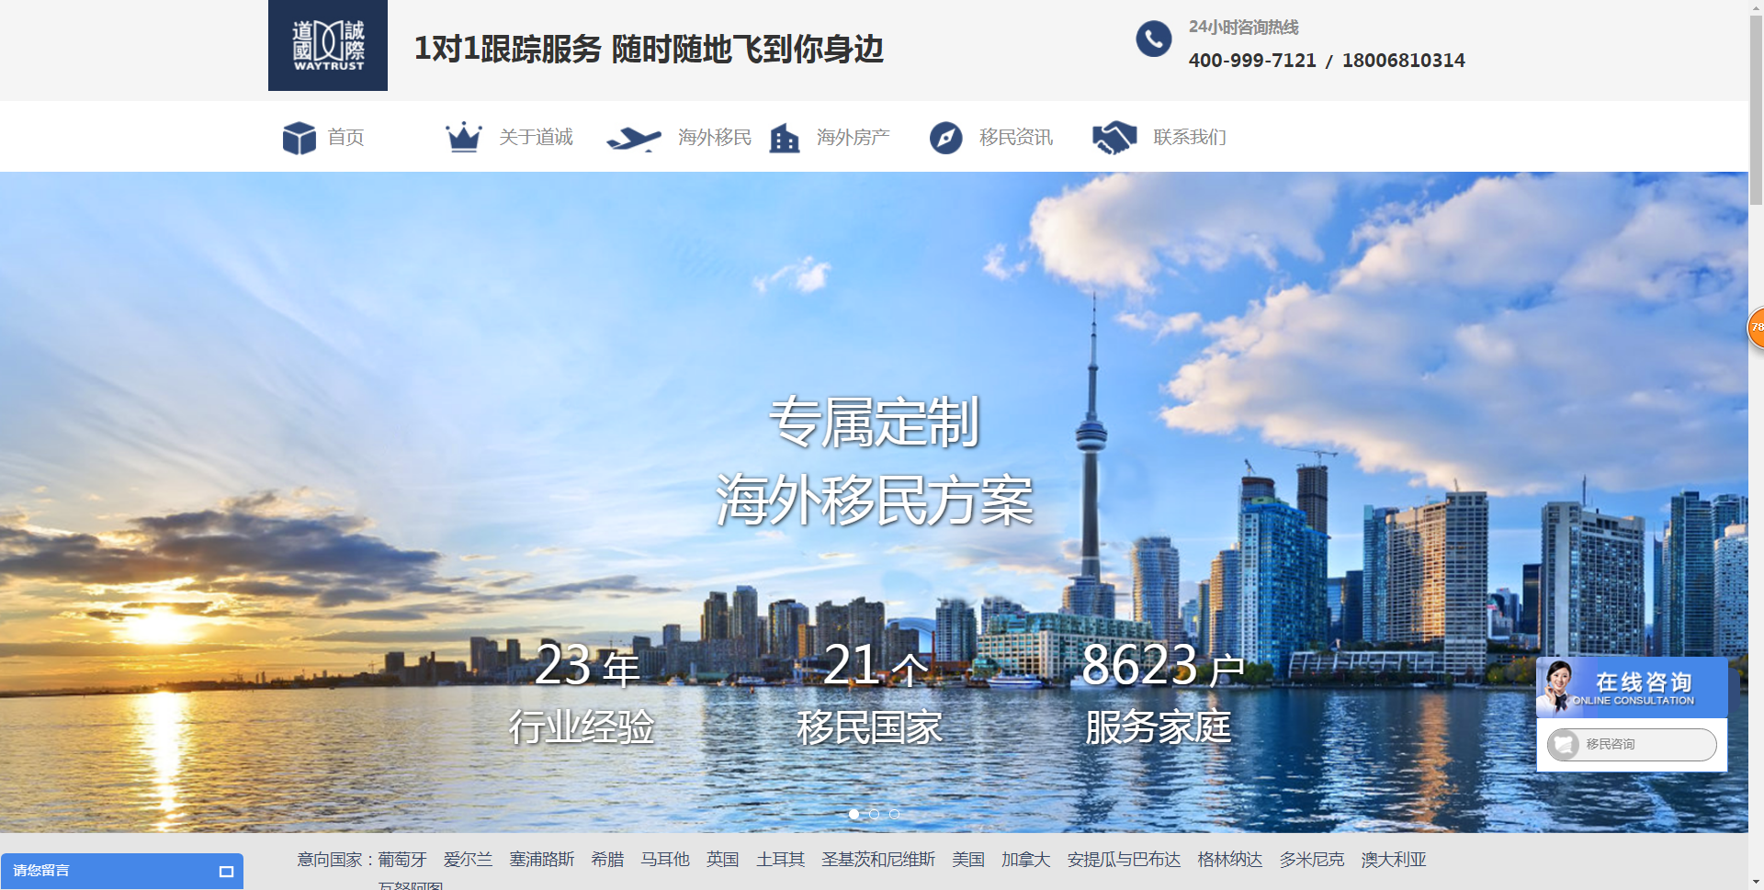Click the compass icon beside 移民资讯
This screenshot has width=1764, height=890.
click(x=945, y=138)
